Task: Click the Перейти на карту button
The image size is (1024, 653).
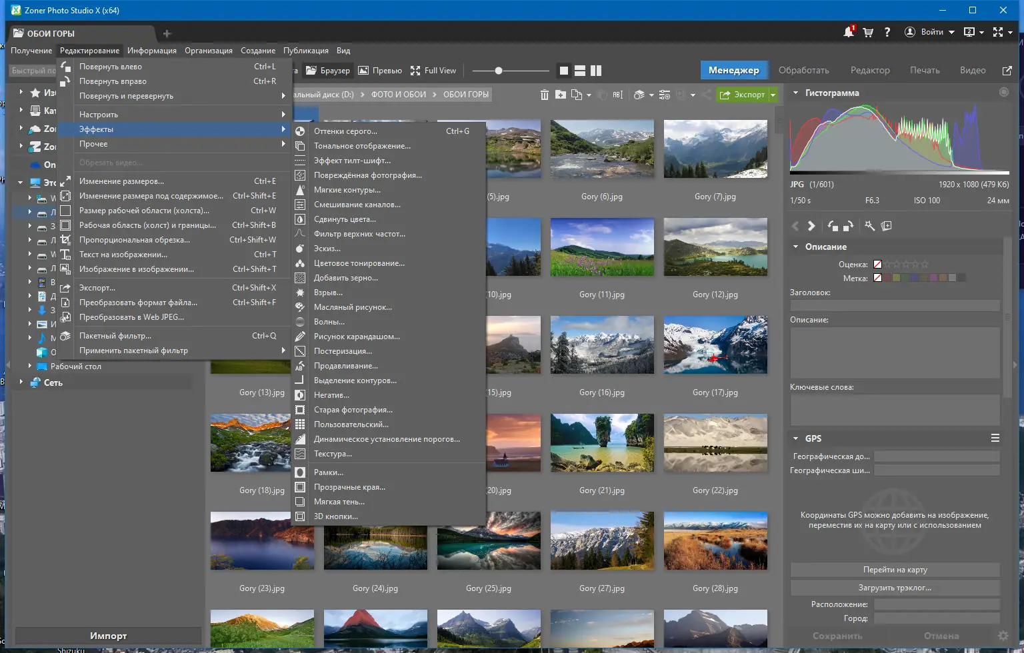Action: click(x=895, y=570)
